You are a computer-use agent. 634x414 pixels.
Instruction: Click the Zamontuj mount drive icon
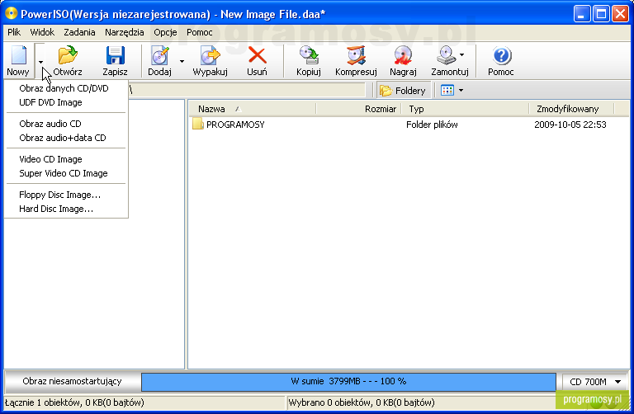tap(447, 55)
